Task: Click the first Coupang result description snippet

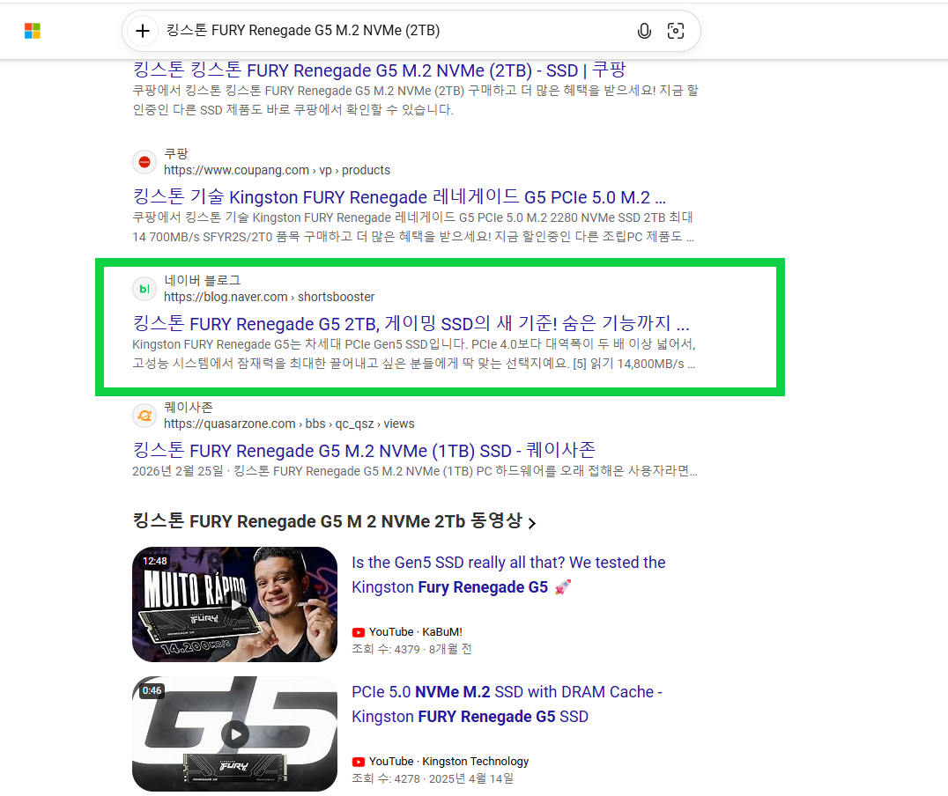Action: click(x=415, y=100)
